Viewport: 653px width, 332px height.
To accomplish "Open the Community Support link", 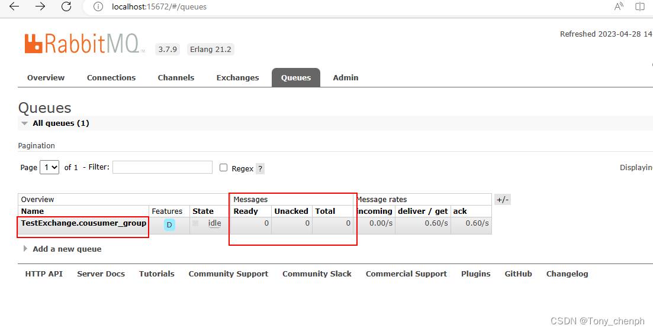I will coord(228,274).
